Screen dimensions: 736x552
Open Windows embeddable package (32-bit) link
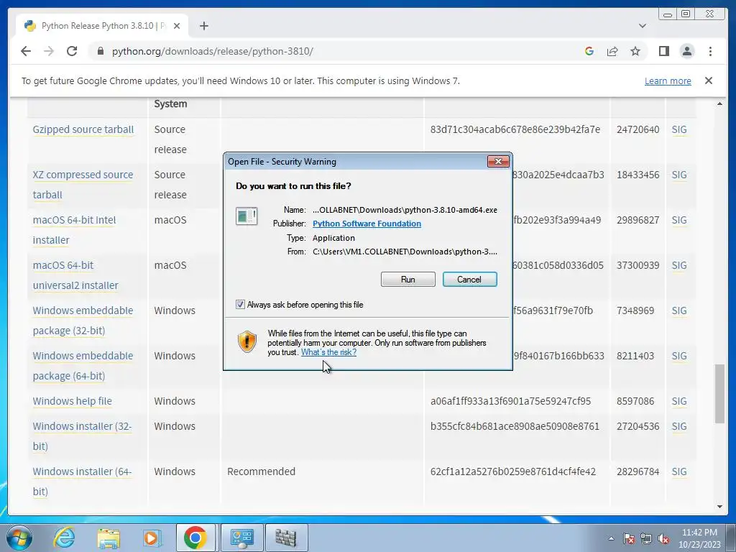coord(83,321)
